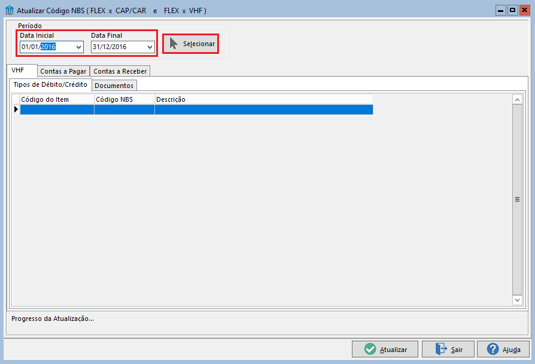The width and height of the screenshot is (535, 364).
Task: Click the Código do Item column header
Action: 57,99
